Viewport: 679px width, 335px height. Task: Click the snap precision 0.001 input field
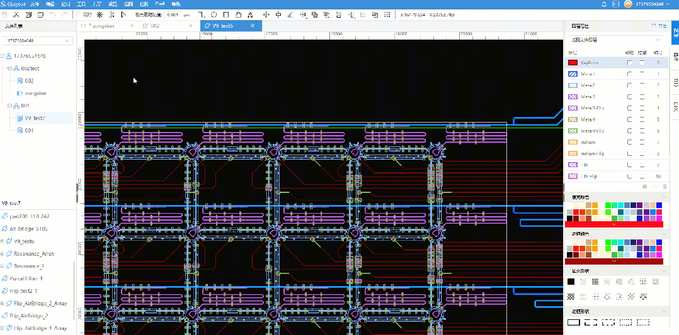[173, 14]
